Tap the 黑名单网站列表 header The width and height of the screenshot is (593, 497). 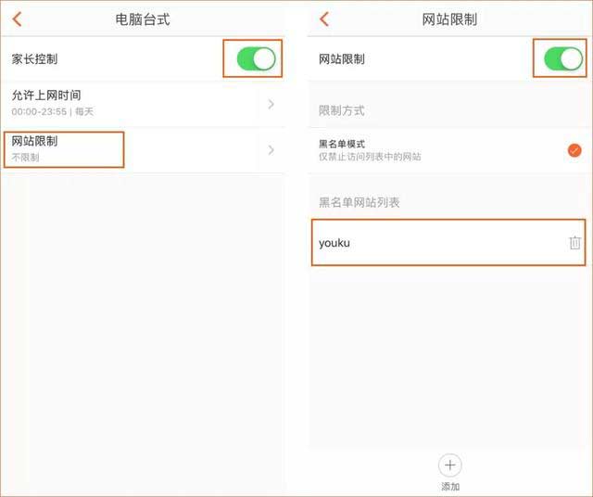[x=360, y=202]
